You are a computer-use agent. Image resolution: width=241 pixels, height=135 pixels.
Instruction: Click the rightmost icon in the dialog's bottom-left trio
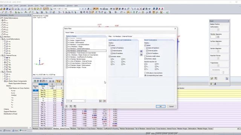click(x=75, y=106)
